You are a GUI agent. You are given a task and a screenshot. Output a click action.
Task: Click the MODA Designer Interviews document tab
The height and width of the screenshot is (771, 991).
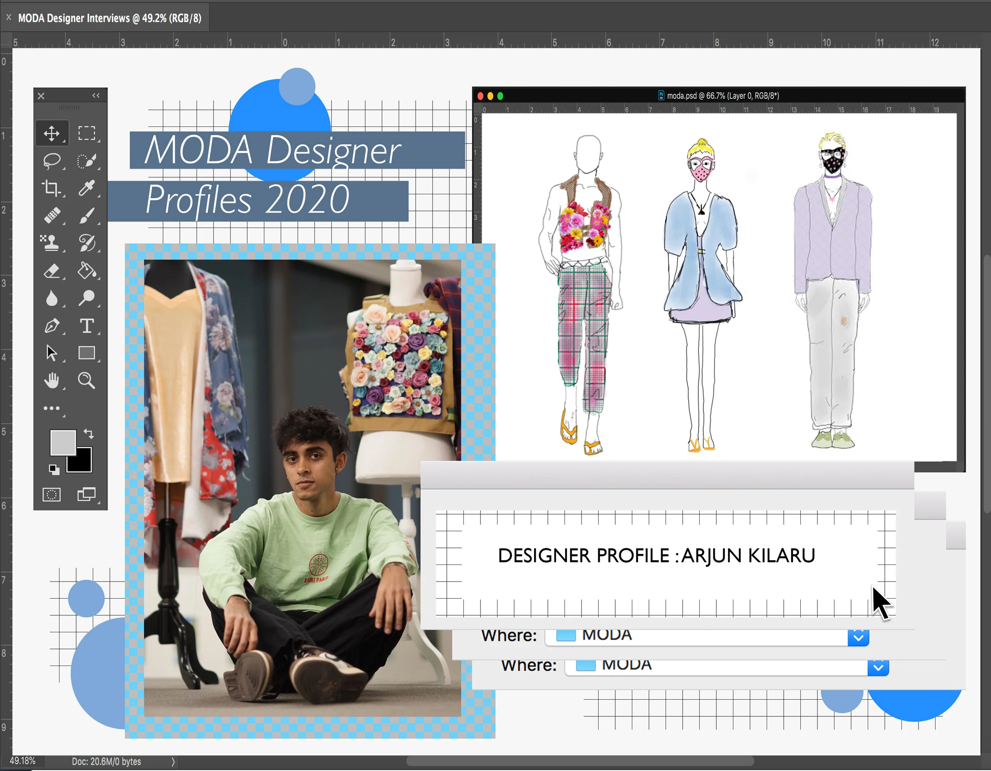109,18
